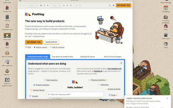The width and height of the screenshot is (173, 108).
Task: Switch to Debug & fix issues tab
Action: 88,56
